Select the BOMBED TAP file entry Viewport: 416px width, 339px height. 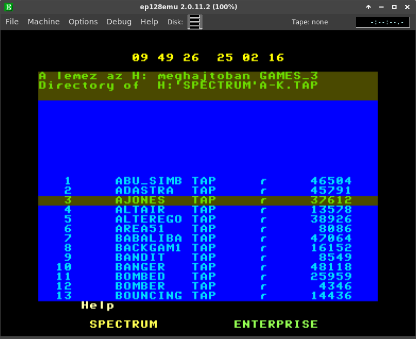click(x=208, y=277)
